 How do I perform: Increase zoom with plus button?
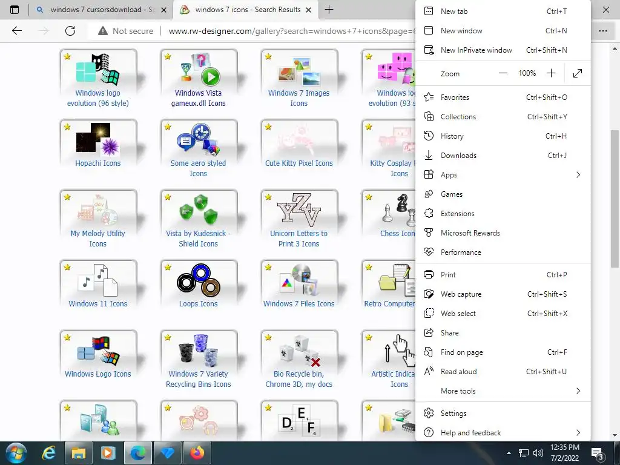(551, 73)
